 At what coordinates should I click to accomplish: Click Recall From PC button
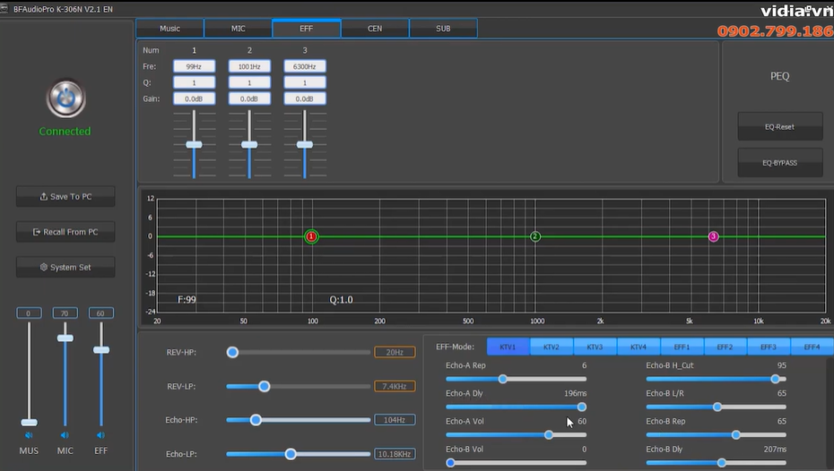[x=65, y=232]
